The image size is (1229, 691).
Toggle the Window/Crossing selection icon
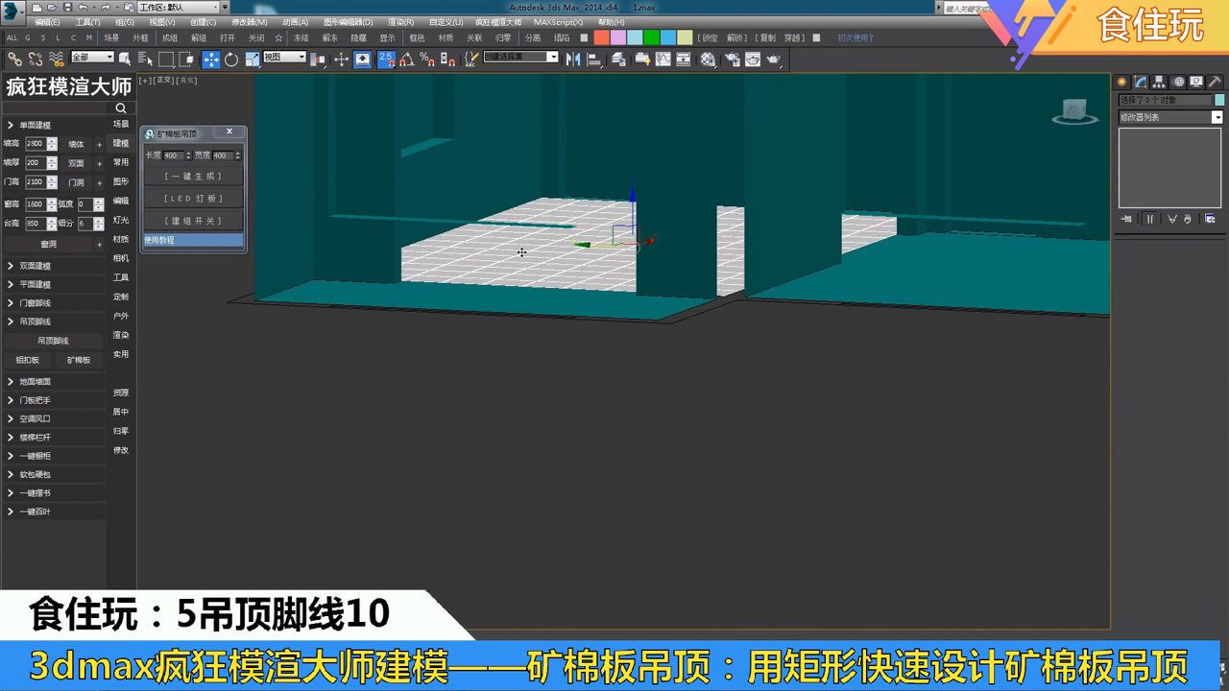185,59
